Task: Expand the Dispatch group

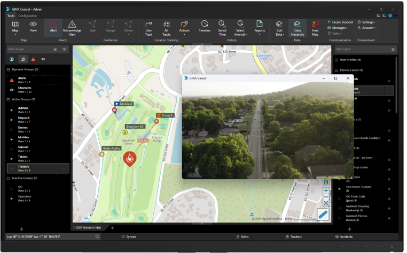Action: [x=12, y=120]
